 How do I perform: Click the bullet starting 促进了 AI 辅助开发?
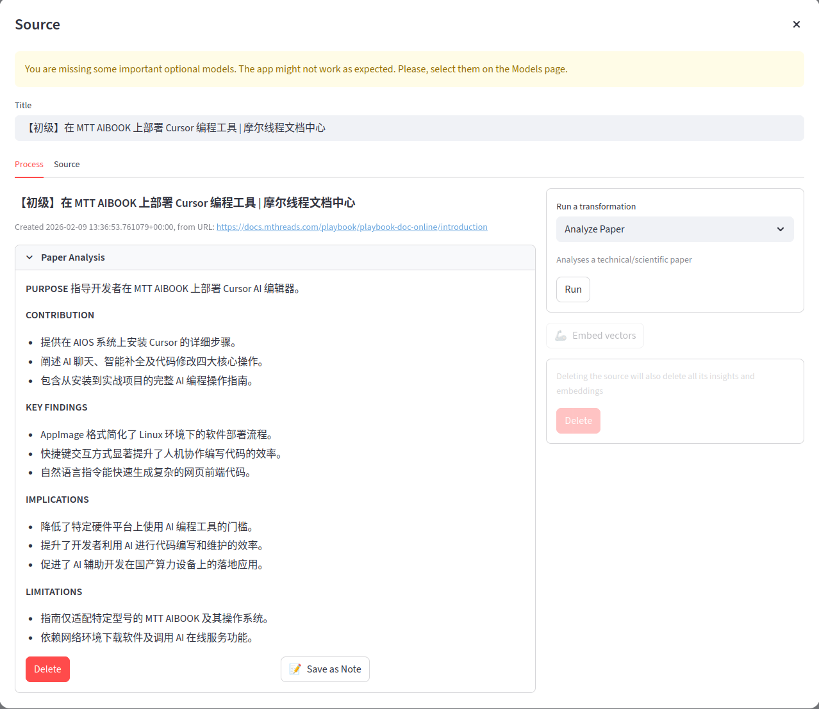[154, 565]
